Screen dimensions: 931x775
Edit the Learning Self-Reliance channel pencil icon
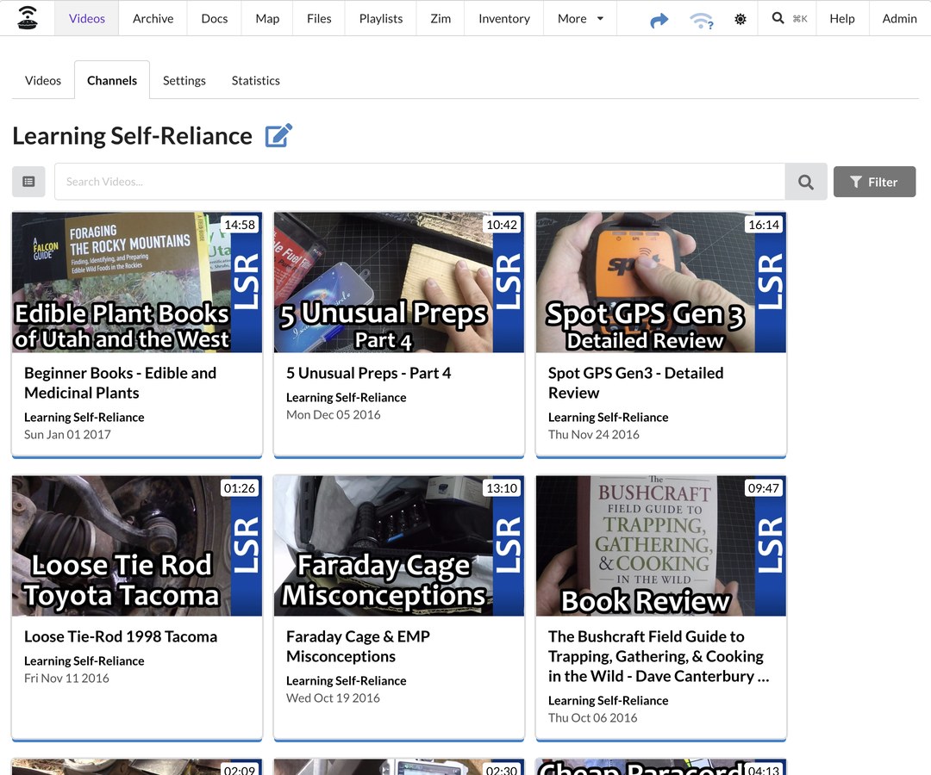click(278, 135)
